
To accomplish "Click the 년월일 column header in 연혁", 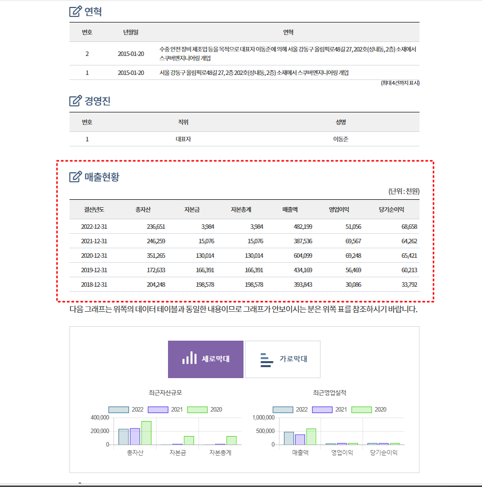I will [x=131, y=32].
